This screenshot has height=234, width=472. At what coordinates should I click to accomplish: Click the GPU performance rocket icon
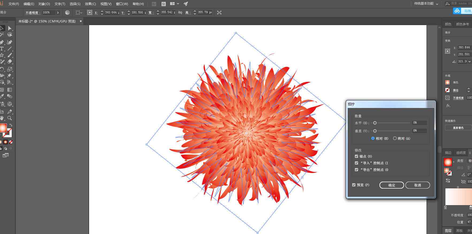(186, 4)
